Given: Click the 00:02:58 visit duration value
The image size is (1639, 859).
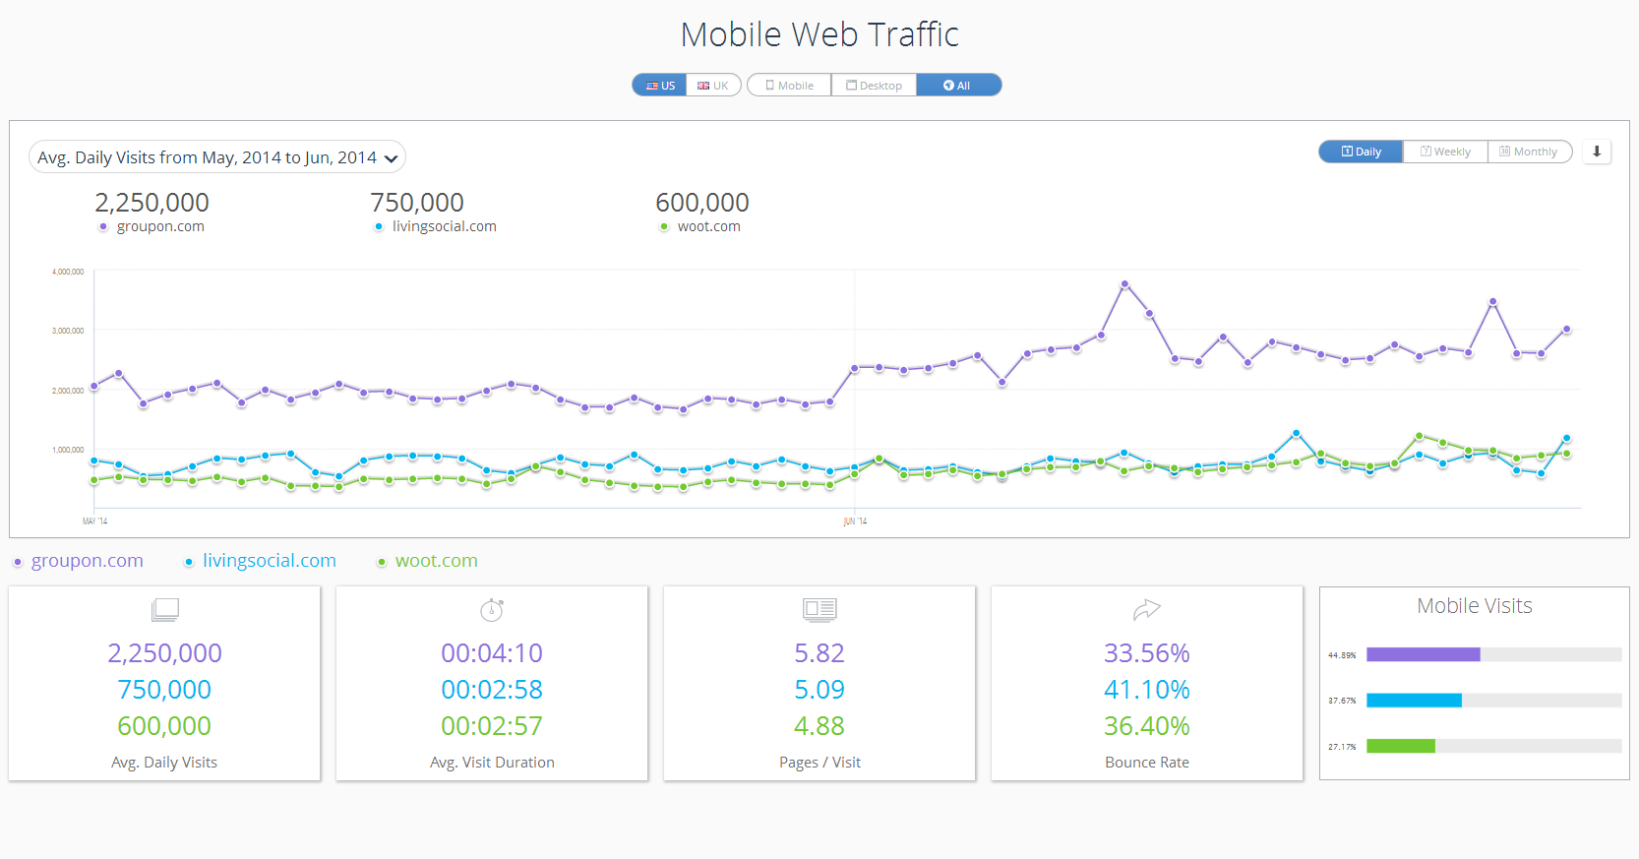Looking at the screenshot, I should [x=492, y=690].
